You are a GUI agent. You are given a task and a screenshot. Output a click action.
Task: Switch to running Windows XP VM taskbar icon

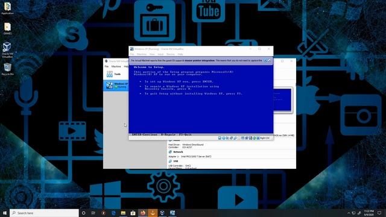[172, 213]
